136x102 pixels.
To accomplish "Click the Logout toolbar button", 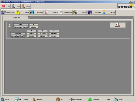I will 26,6.
